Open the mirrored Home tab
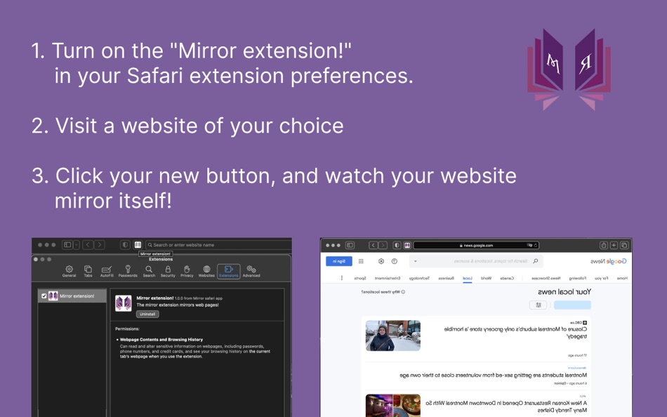This screenshot has width=667, height=417. coord(622,278)
